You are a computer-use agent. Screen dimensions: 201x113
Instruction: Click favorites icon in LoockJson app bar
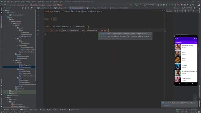[x=196, y=42]
